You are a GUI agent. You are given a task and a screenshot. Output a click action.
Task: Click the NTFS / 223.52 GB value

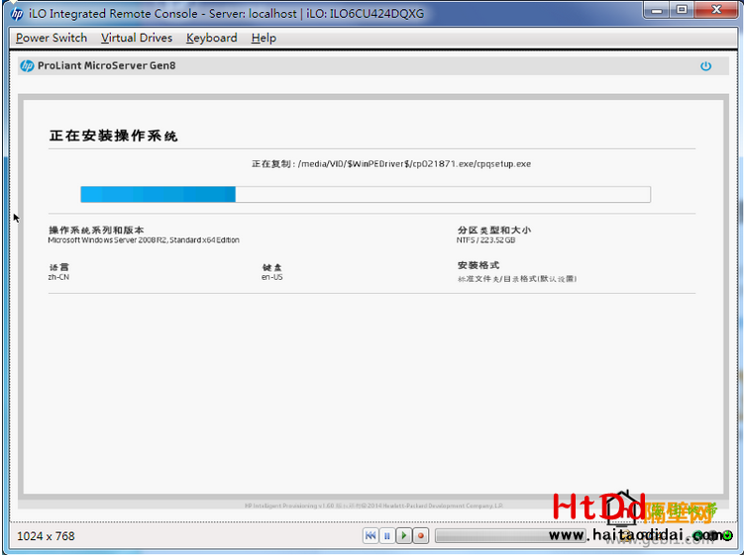coord(485,240)
